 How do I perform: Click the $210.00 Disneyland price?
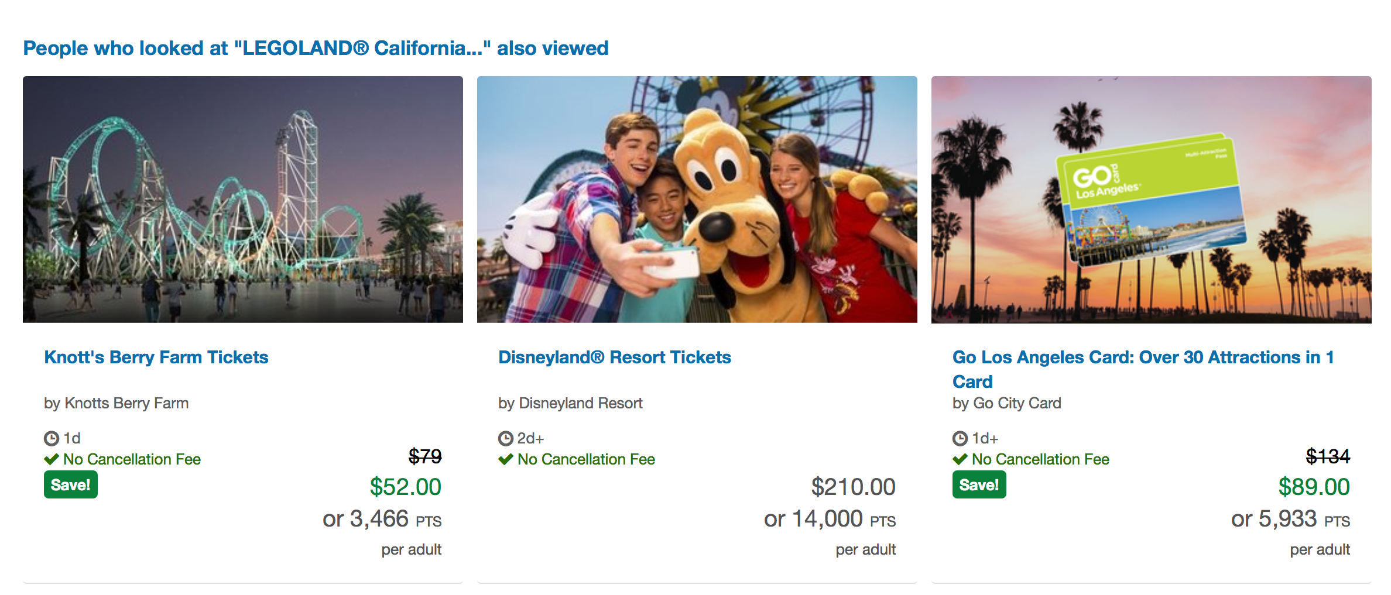tap(853, 487)
